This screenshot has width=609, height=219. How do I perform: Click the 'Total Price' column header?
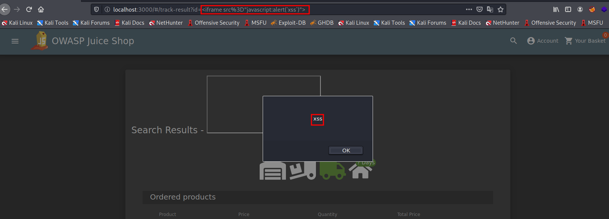tap(409, 215)
